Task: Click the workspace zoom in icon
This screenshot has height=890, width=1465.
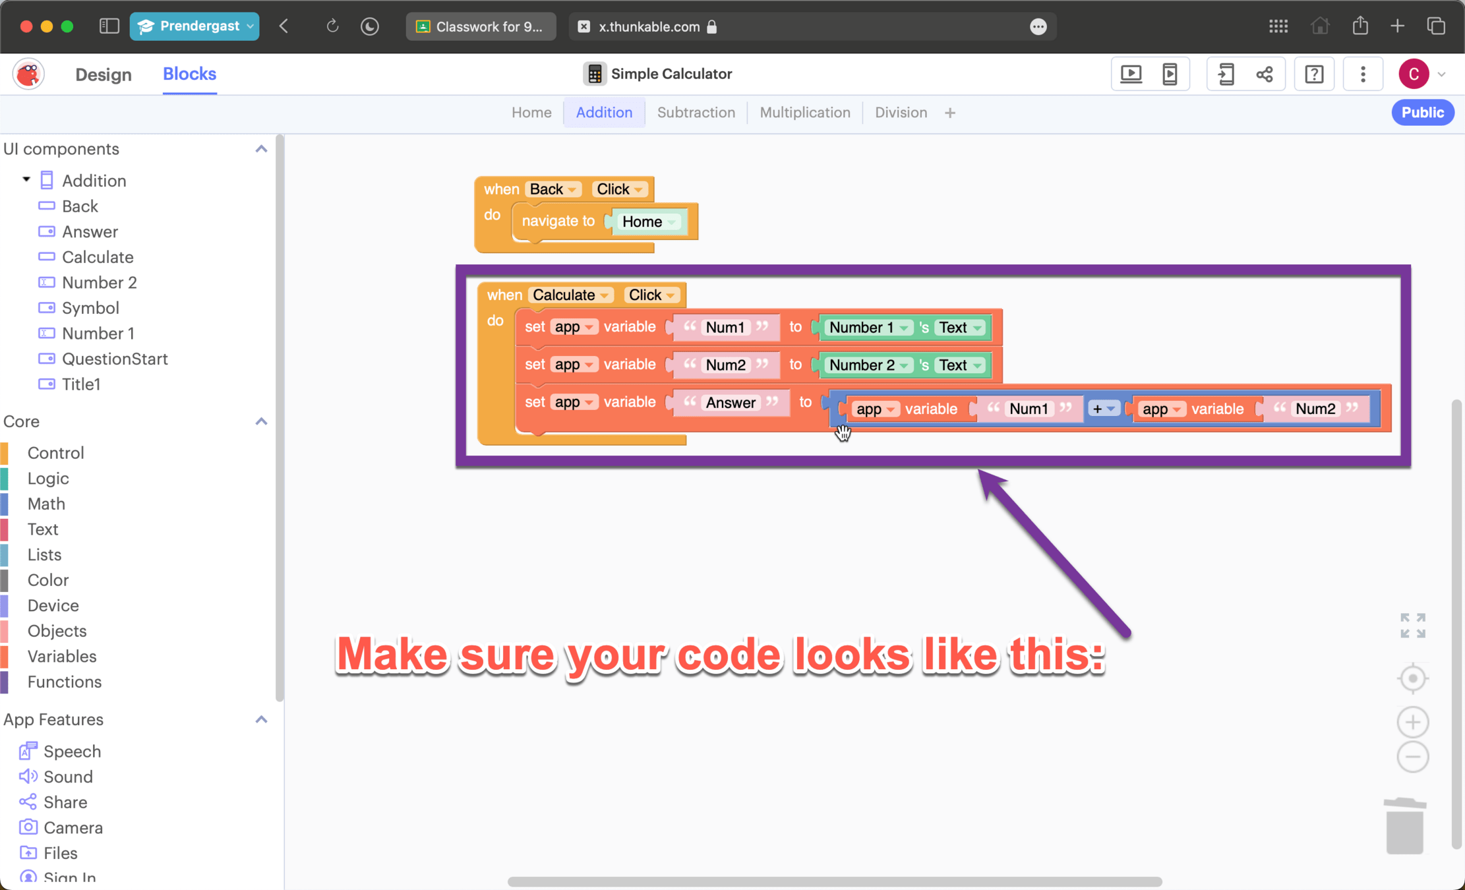Action: [1412, 723]
